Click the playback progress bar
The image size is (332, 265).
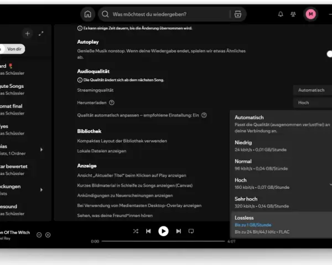163,241
